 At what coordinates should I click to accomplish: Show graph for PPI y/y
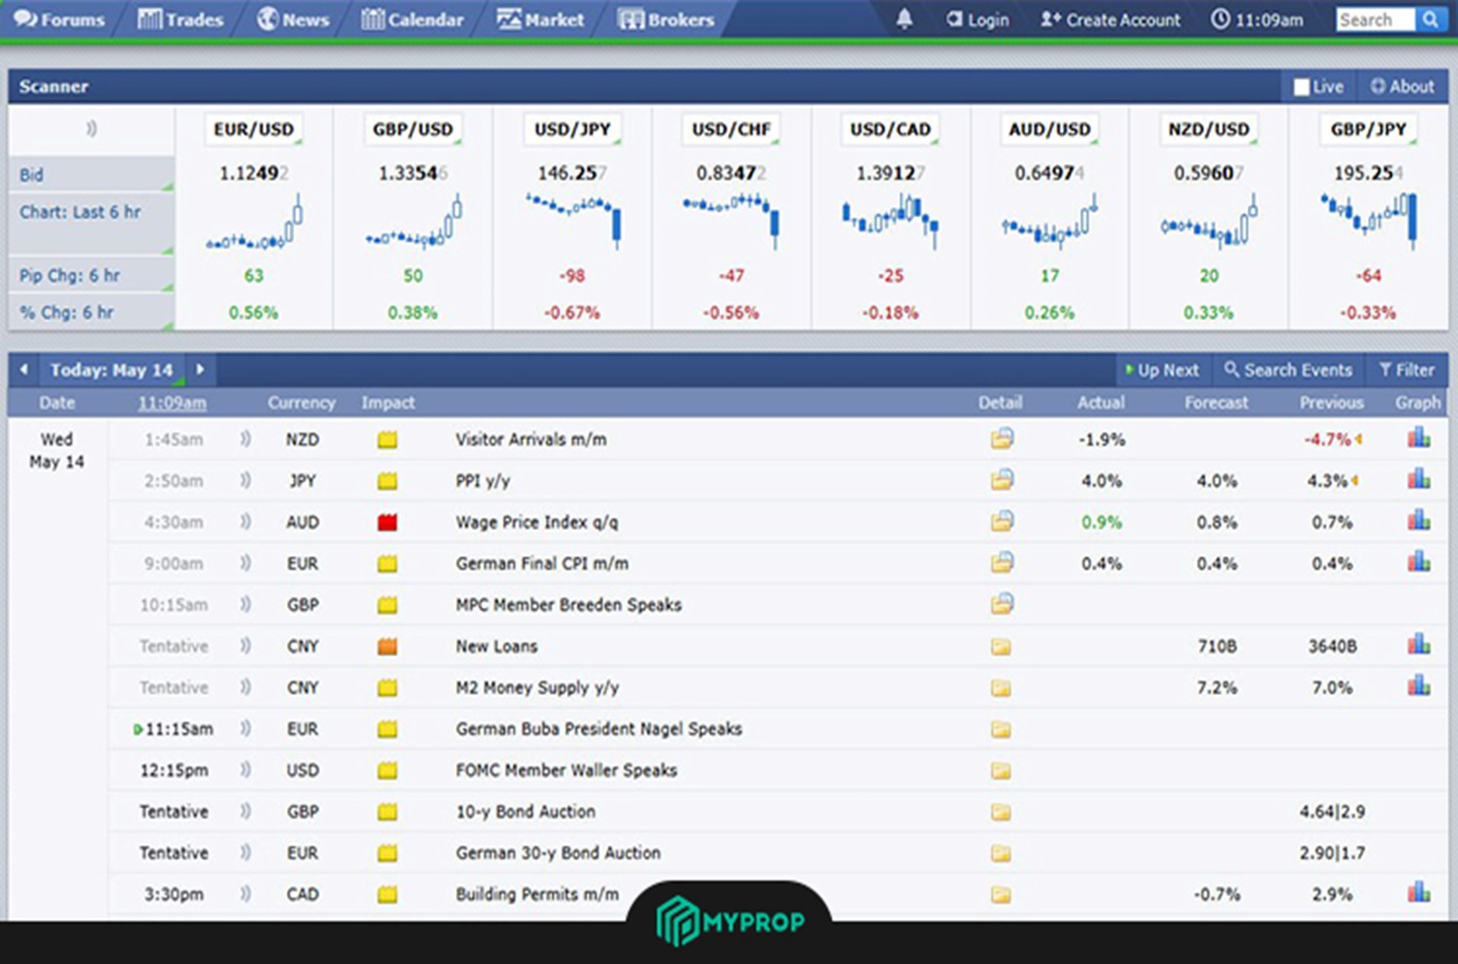pyautogui.click(x=1418, y=479)
